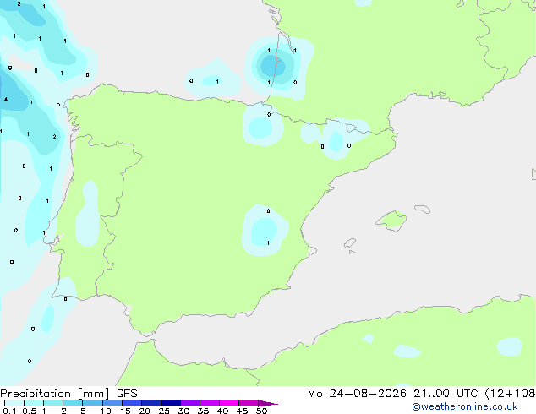
Task: Click Mallorca island on the map
Action: 392,221
